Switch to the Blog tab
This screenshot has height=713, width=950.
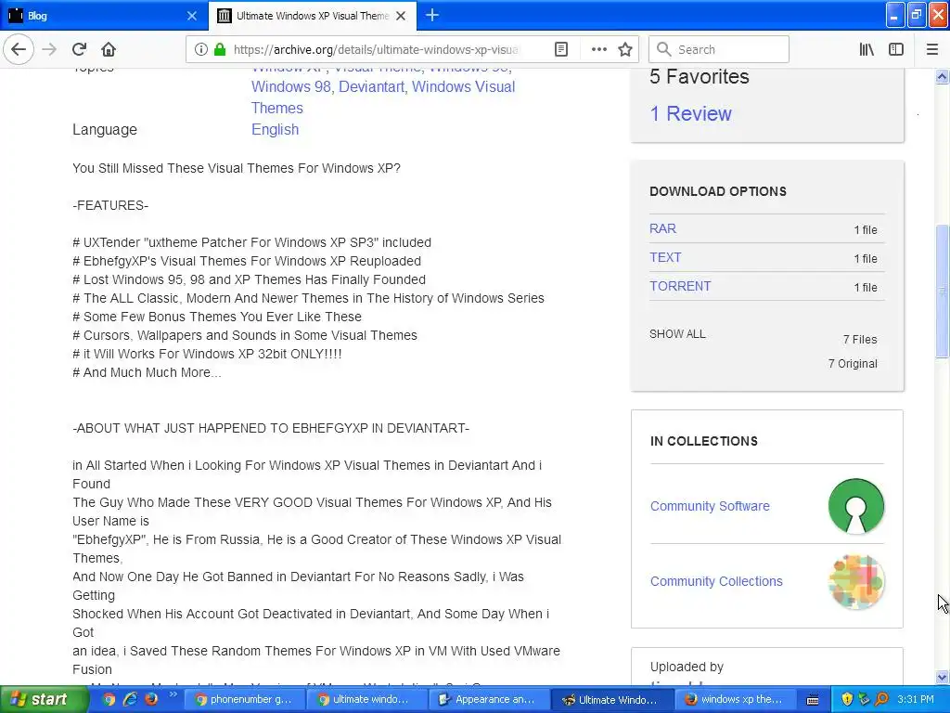point(104,16)
